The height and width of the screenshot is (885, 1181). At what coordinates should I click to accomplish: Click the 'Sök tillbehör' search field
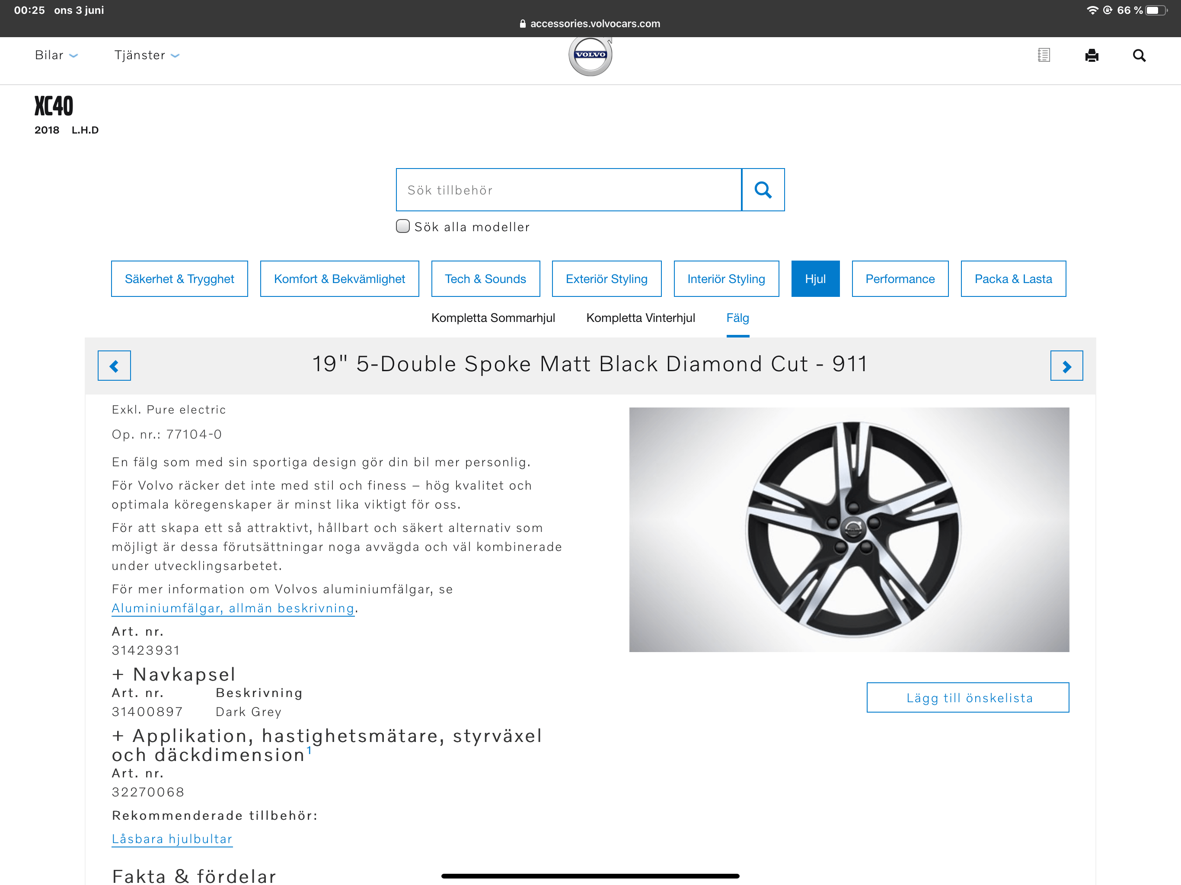point(568,190)
